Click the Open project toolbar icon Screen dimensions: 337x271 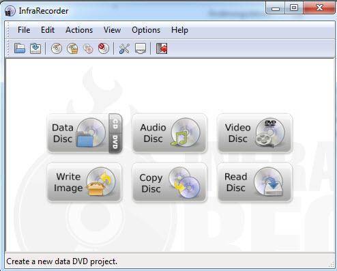coord(20,48)
